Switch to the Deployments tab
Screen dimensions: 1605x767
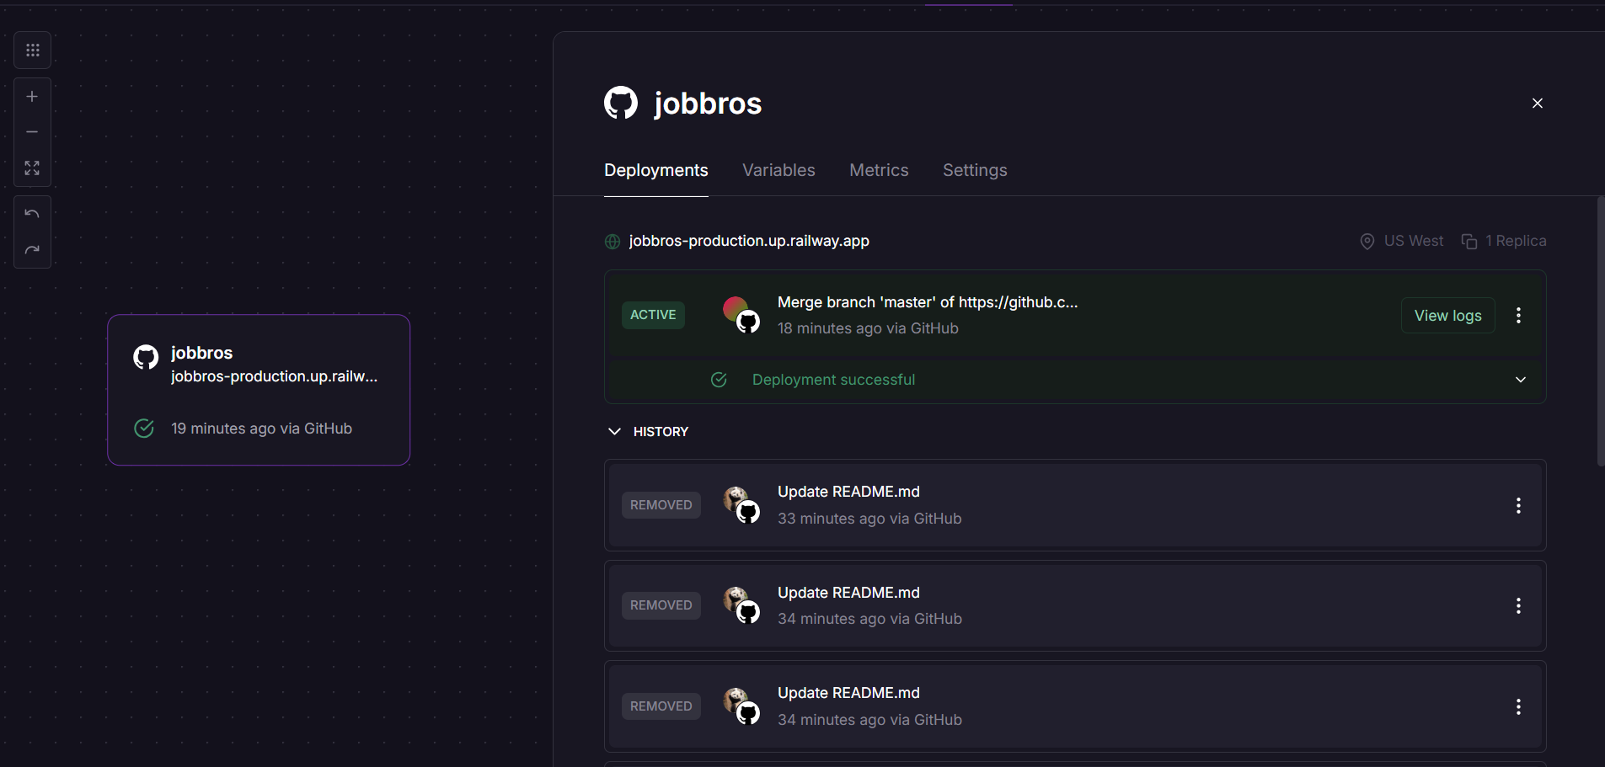656,170
